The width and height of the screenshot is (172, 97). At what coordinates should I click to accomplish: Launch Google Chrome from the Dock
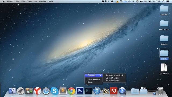click(x=71, y=91)
